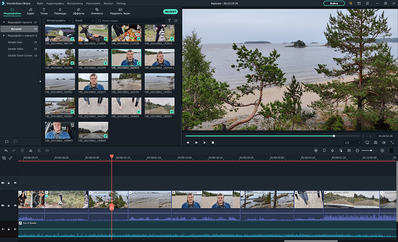Set the mark in point bracket
Screen dimensions: 398x242
[x=363, y=136]
